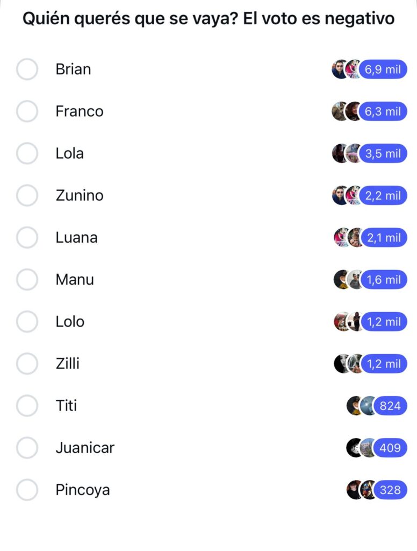This screenshot has height=551, width=417.
Task: Choose the Lolo radio button
Action: click(27, 322)
